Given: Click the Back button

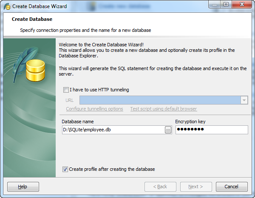Looking at the screenshot, I should click(x=160, y=187).
